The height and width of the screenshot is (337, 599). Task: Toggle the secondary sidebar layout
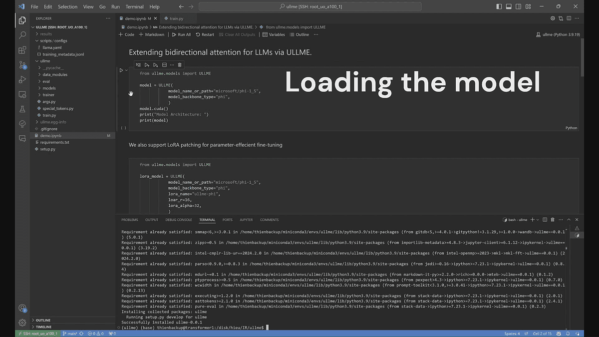[517, 6]
